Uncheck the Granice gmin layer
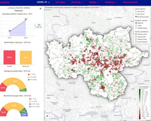This screenshot has width=151, height=121. (136, 34)
